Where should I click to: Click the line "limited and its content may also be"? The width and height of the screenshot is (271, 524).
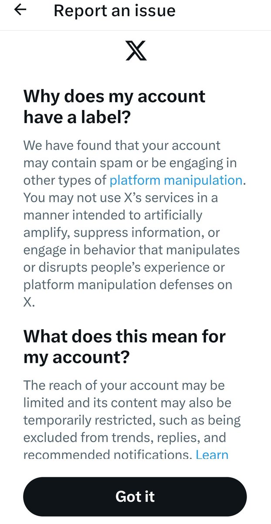[127, 403]
